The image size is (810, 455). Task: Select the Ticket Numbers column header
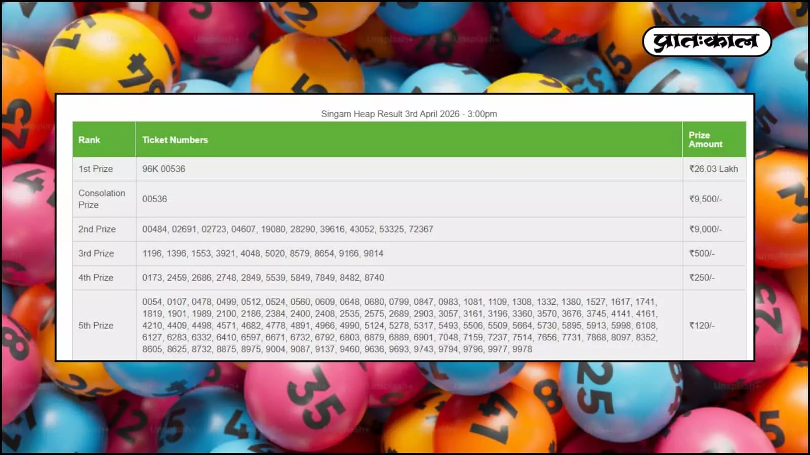175,140
